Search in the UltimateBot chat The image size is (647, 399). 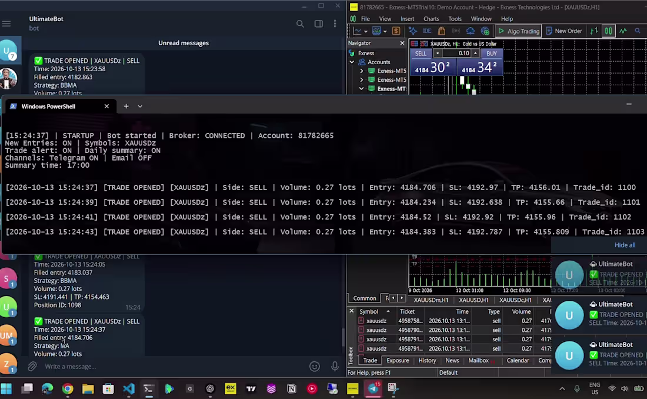(300, 24)
